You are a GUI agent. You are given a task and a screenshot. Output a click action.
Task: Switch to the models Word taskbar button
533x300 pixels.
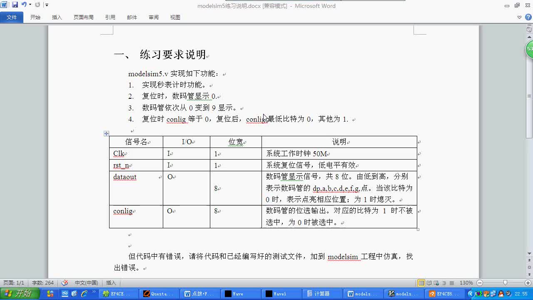point(363,294)
